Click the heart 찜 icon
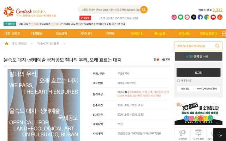The width and height of the screenshot is (226, 141). click(x=158, y=60)
